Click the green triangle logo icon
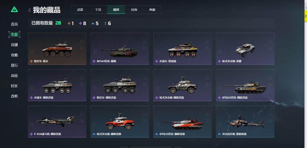The image size is (307, 148). pos(14,9)
